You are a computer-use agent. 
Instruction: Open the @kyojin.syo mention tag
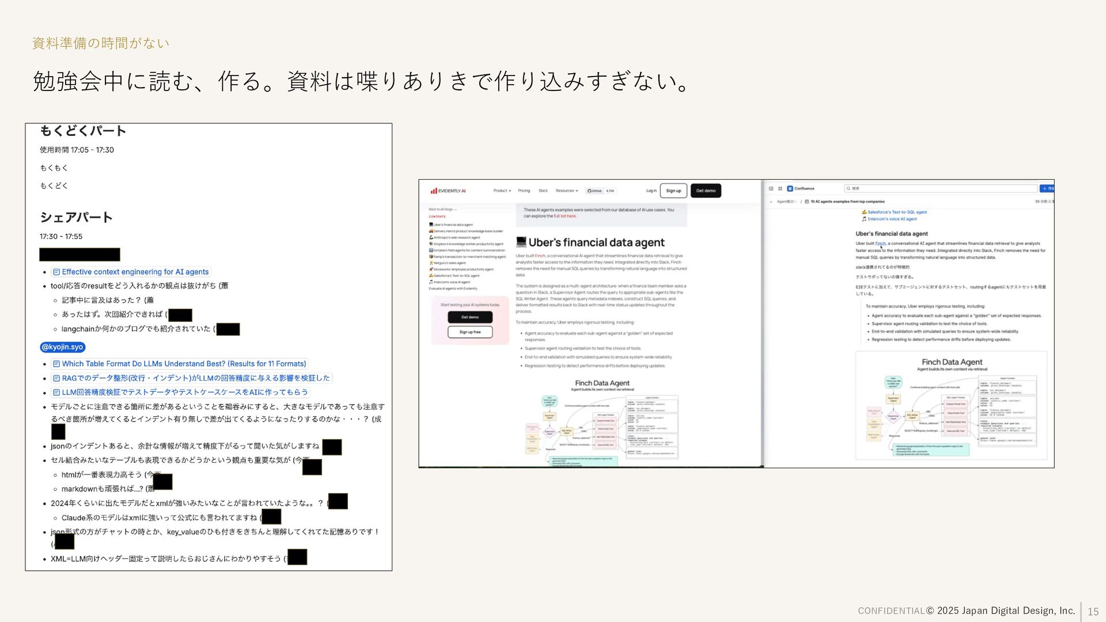point(62,347)
